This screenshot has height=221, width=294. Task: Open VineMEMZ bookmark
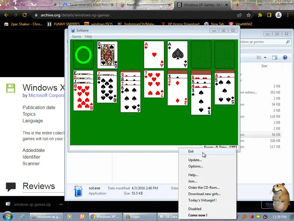pyautogui.click(x=241, y=24)
